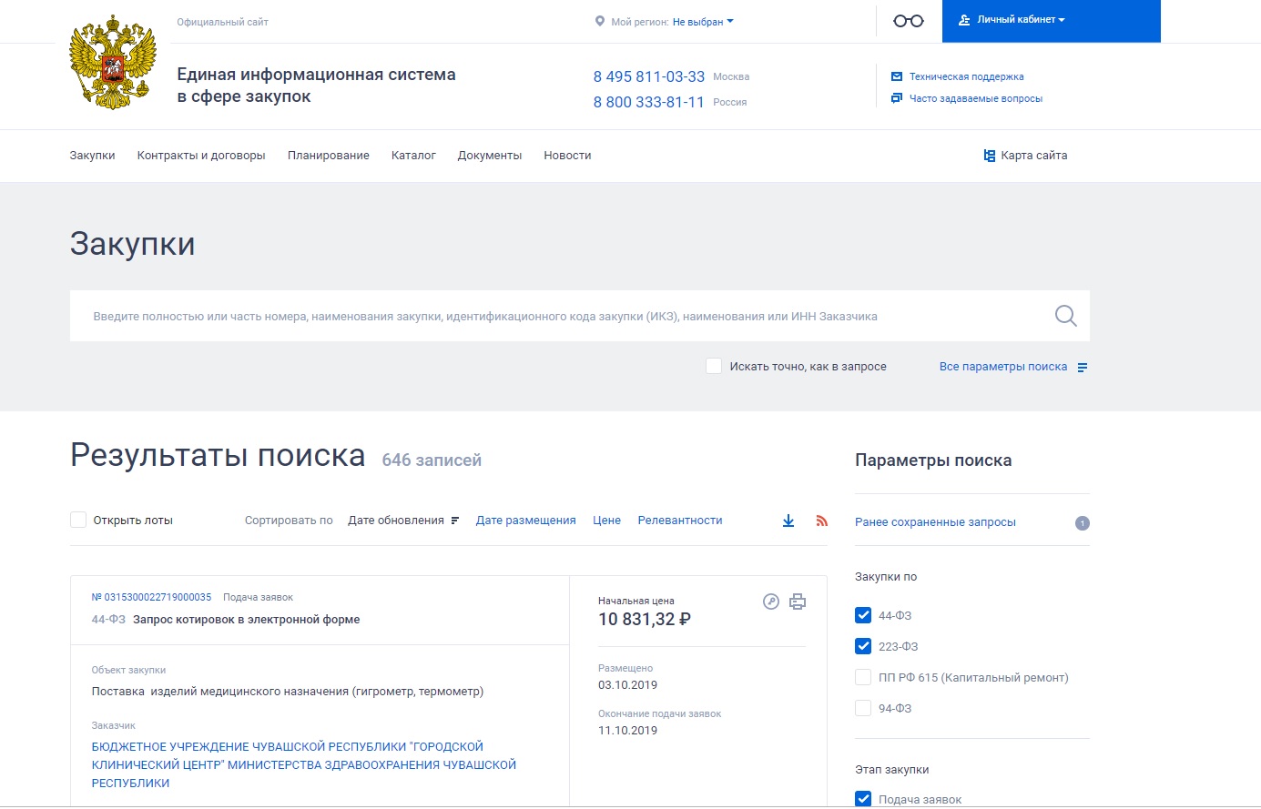
Task: Open the Карта сайта sitemap link
Action: click(x=1025, y=156)
